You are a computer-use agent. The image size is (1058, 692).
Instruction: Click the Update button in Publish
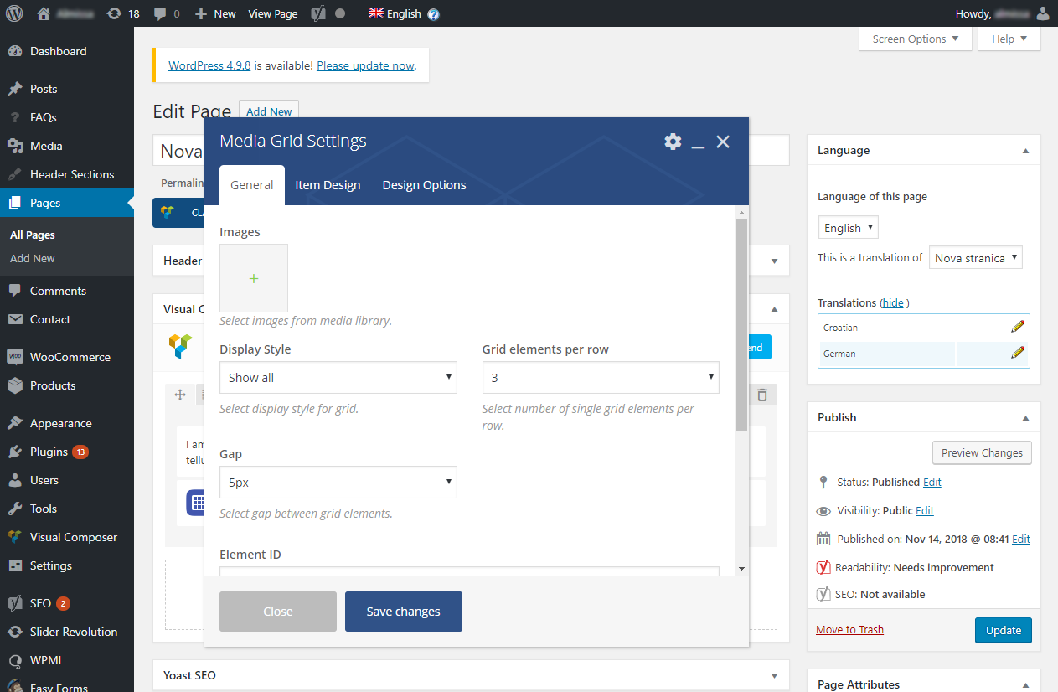[1003, 630]
